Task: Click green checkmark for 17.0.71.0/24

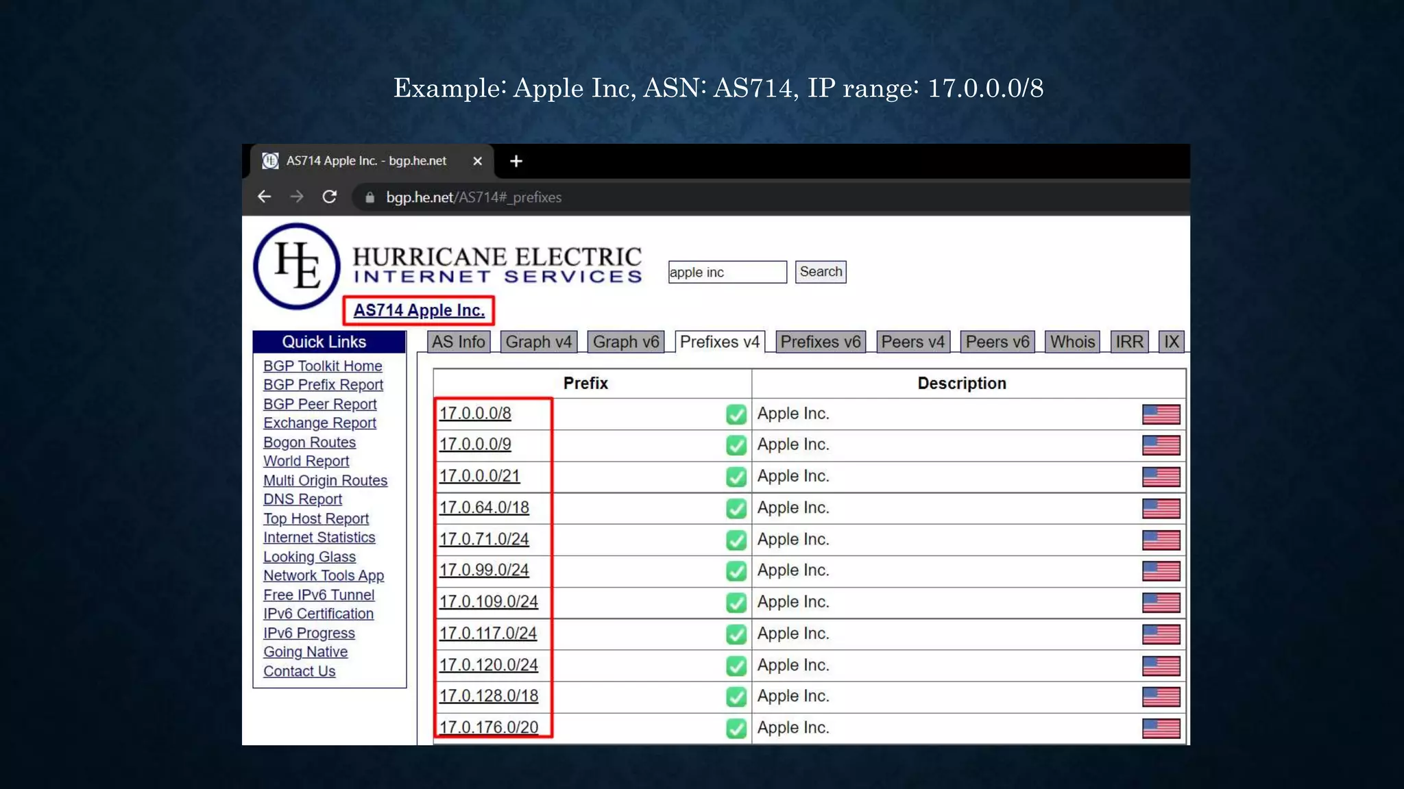Action: [736, 540]
